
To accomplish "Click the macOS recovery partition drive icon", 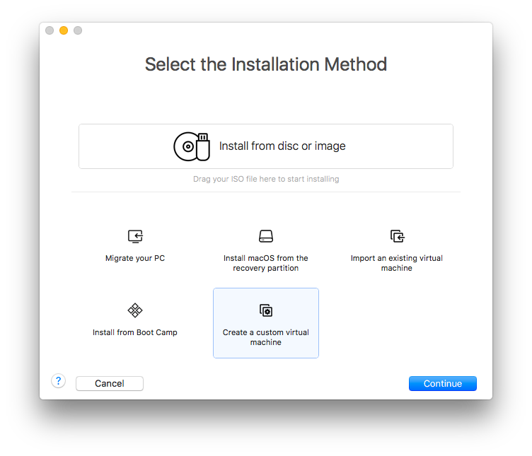I will (266, 236).
